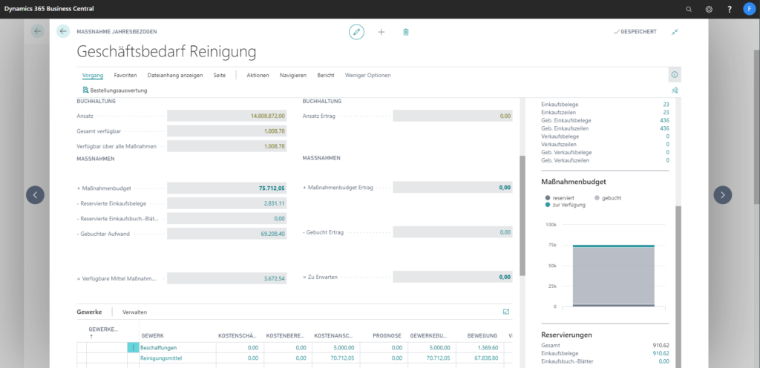Collapse the page with the shrink arrows icon
Image resolution: width=760 pixels, height=368 pixels.
pos(675,32)
